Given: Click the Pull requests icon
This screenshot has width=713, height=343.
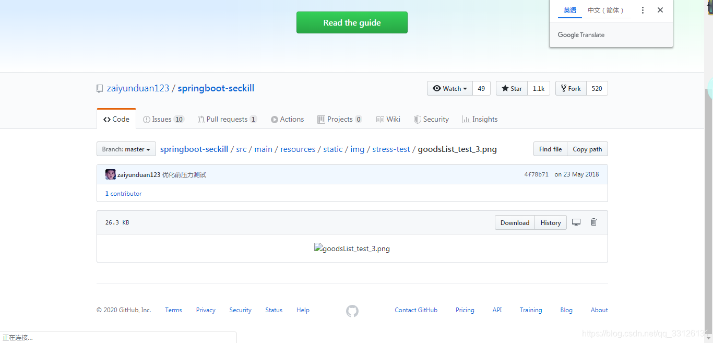Looking at the screenshot, I should (201, 119).
